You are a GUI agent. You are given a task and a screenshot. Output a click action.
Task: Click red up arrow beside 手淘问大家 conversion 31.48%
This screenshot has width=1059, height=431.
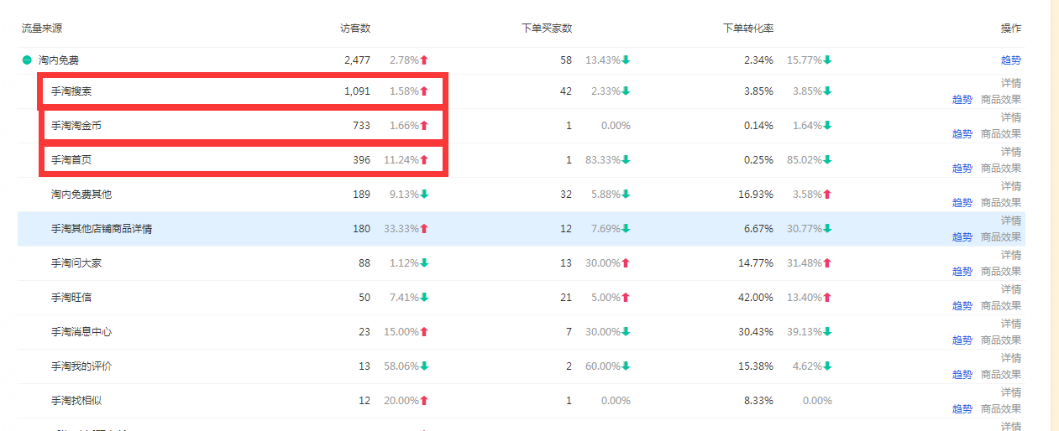click(x=827, y=263)
